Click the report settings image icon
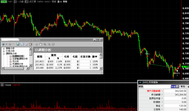Image resolution: width=189 pixels, height=111 pixels. [x=30, y=44]
